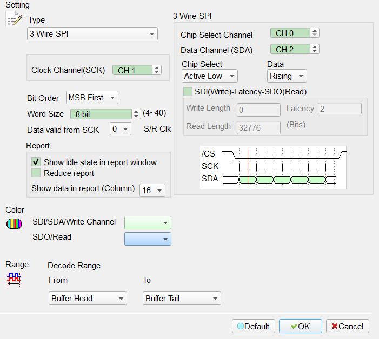Viewport: 379px width, 339px height.
Task: Click the Data Channel CH 2 field
Action: pyautogui.click(x=290, y=49)
